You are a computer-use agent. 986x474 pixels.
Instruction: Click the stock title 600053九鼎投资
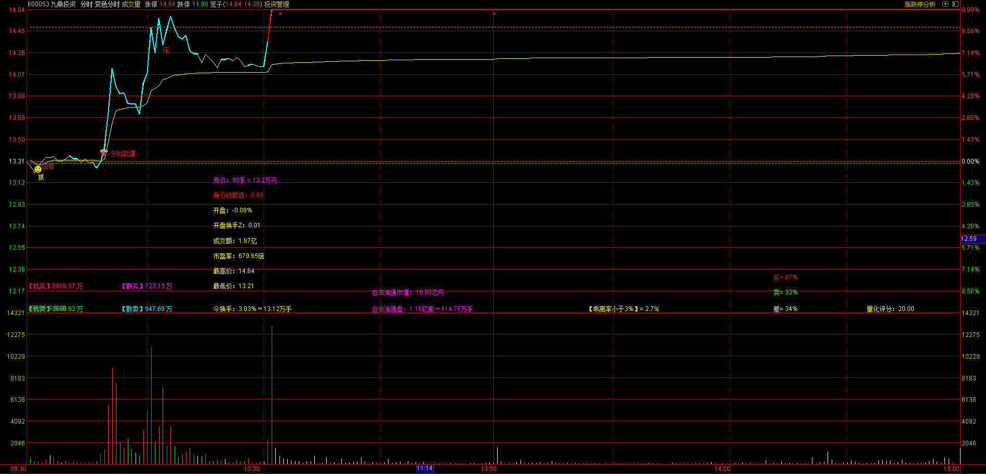click(51, 4)
